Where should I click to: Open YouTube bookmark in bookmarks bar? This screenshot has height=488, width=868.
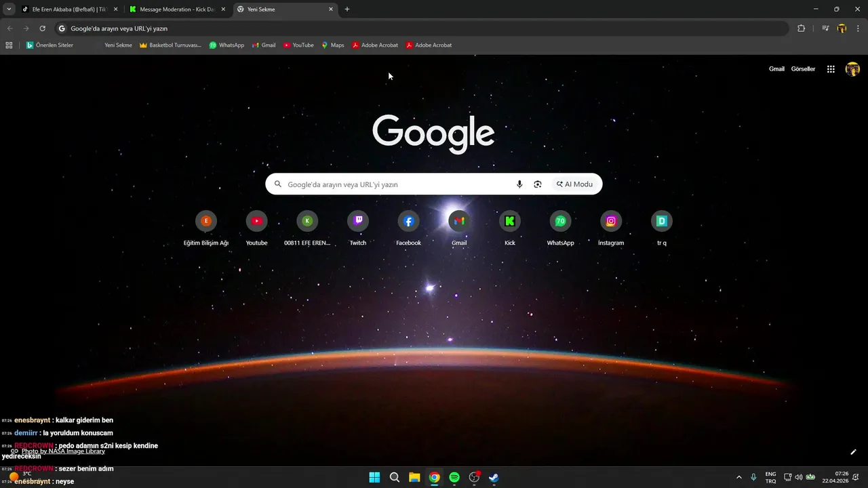298,45
